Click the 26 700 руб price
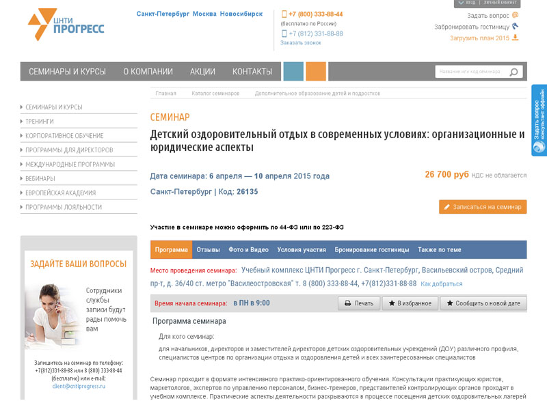The image size is (547, 401). [446, 174]
